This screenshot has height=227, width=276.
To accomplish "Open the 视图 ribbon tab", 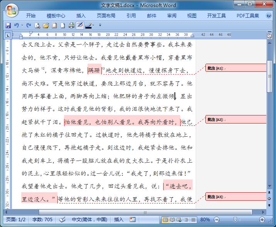I will tap(192, 16).
